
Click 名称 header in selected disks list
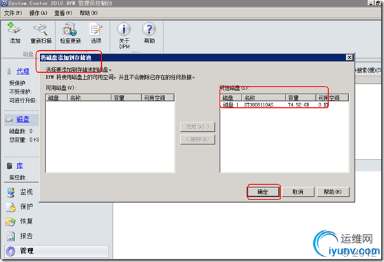pyautogui.click(x=264, y=98)
